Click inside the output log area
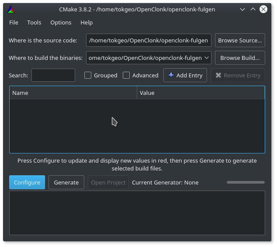Screen dimensions: 277x247 (137, 213)
